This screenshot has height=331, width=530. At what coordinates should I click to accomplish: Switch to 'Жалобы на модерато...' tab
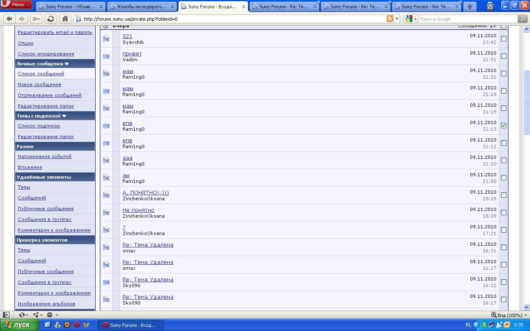pyautogui.click(x=142, y=7)
